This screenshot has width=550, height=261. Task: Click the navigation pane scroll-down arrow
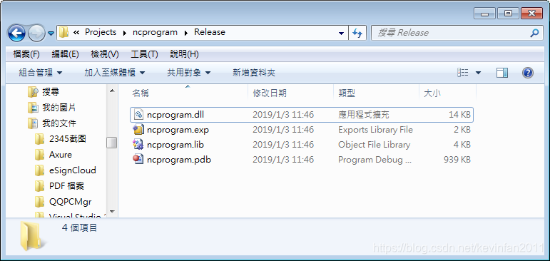tap(112, 212)
